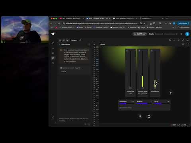Click the reset/restart circular arrow button
The image size is (191, 143).
click(149, 116)
